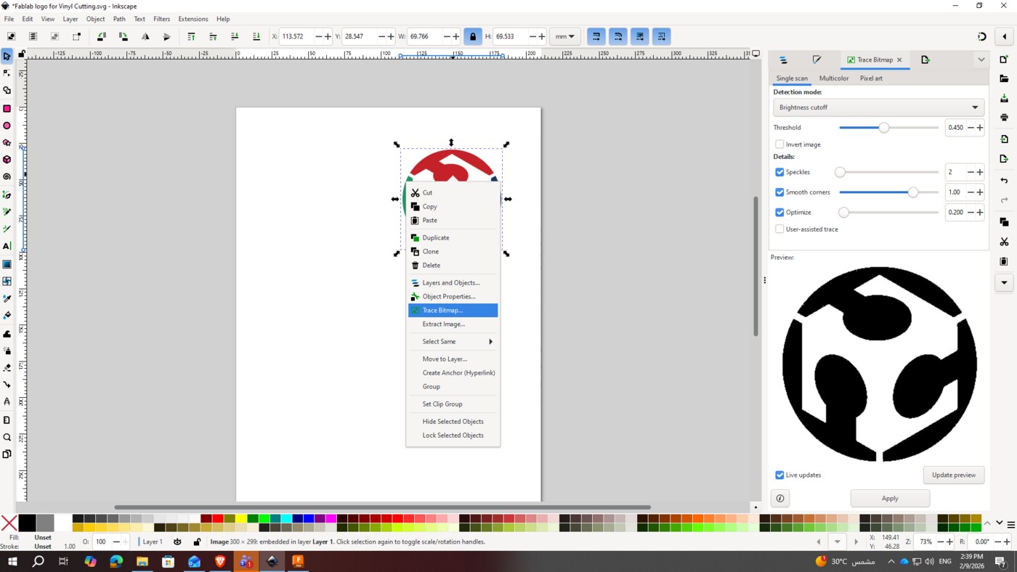
Task: Show hidden Windows system tray icons
Action: (891, 561)
